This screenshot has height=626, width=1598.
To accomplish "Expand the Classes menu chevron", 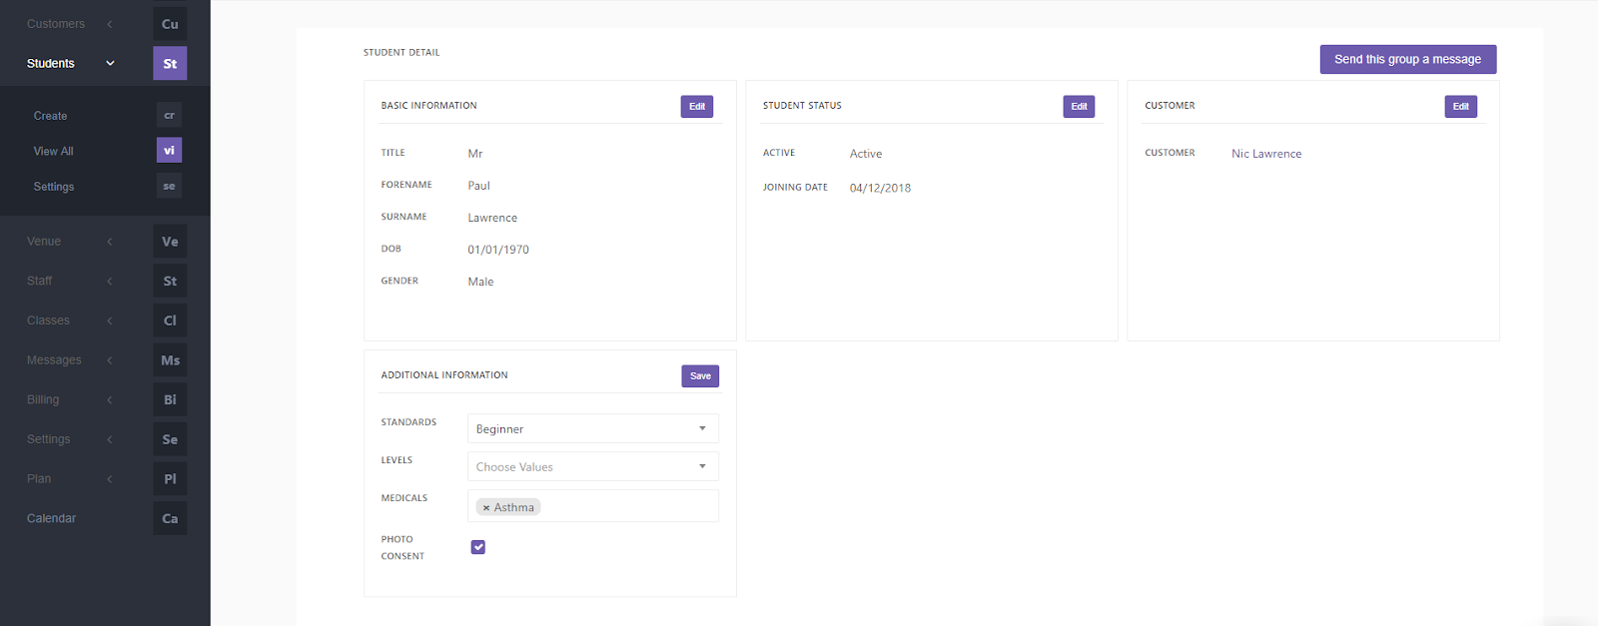I will (x=110, y=320).
